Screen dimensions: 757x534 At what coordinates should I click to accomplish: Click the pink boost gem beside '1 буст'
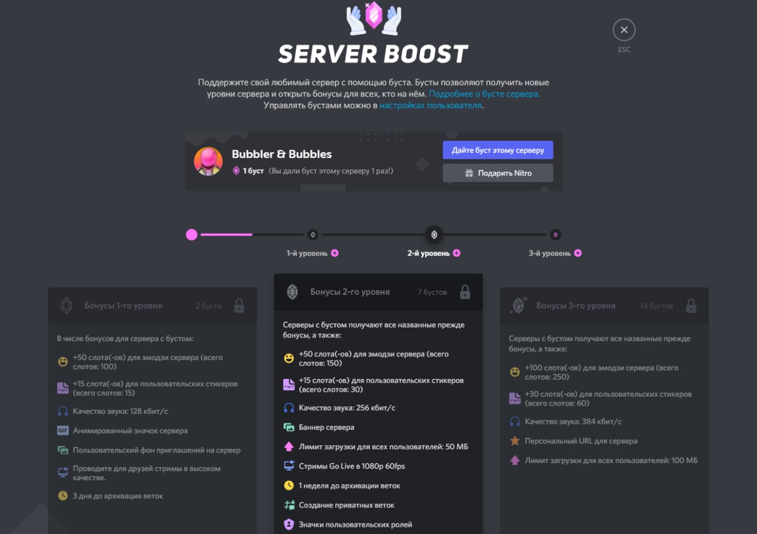pos(236,171)
